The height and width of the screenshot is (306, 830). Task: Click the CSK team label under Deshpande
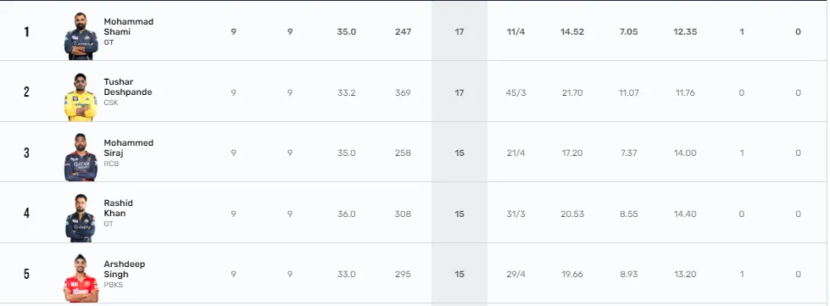point(111,103)
